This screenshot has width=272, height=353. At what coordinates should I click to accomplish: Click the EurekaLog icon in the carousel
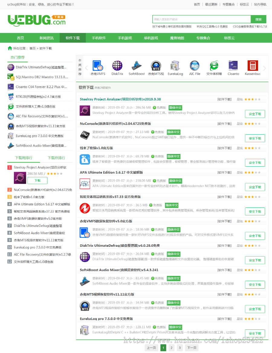point(175,65)
